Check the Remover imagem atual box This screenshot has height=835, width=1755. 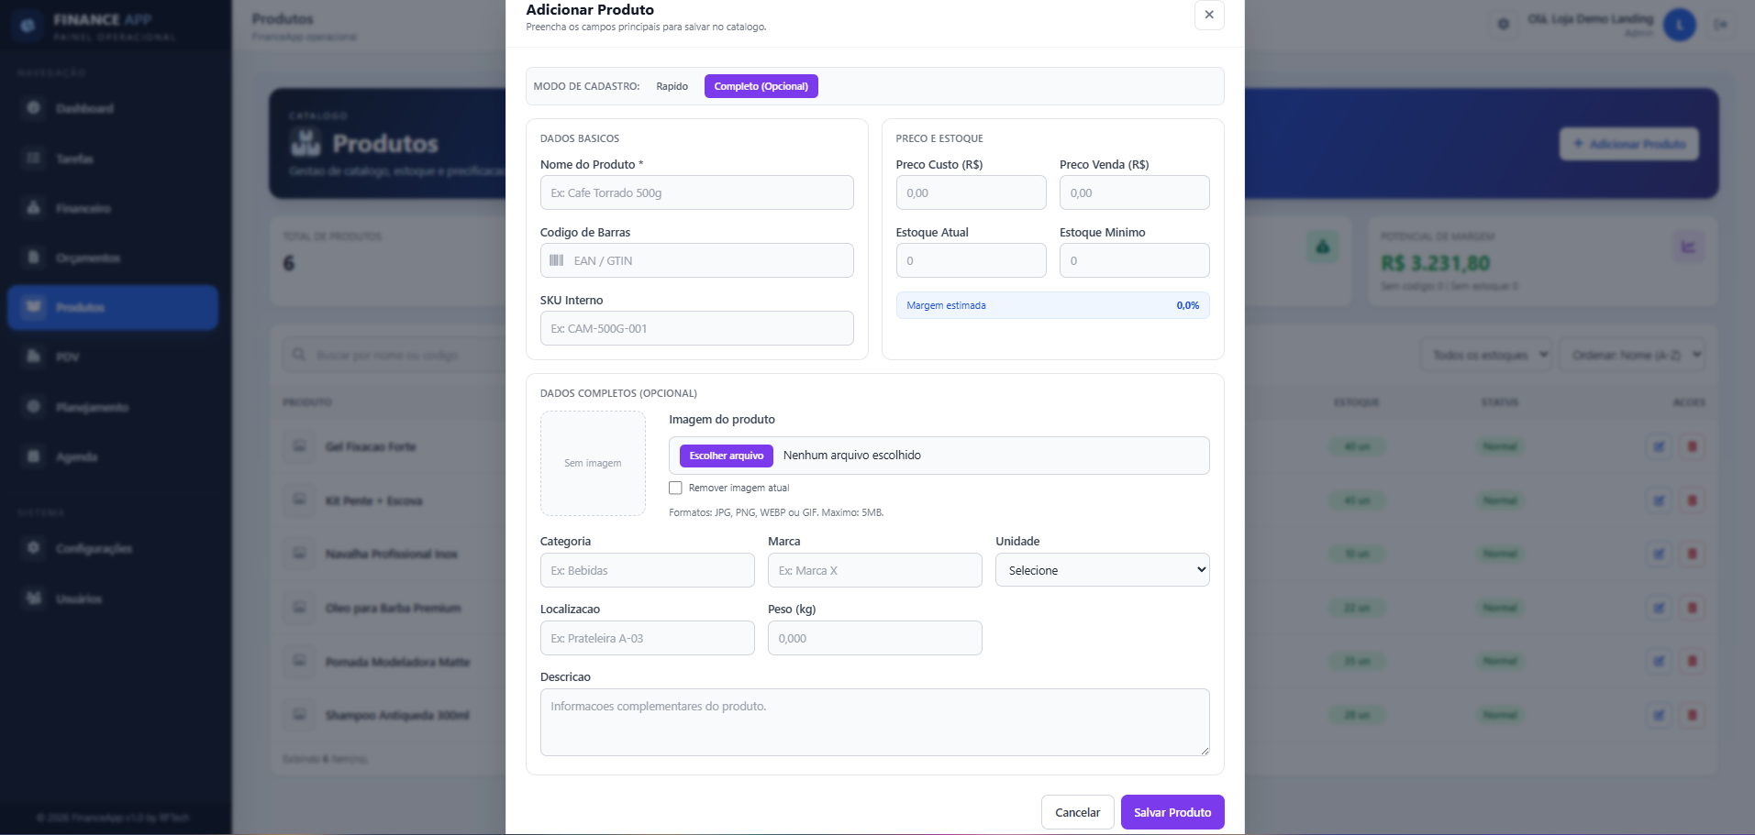pos(675,488)
